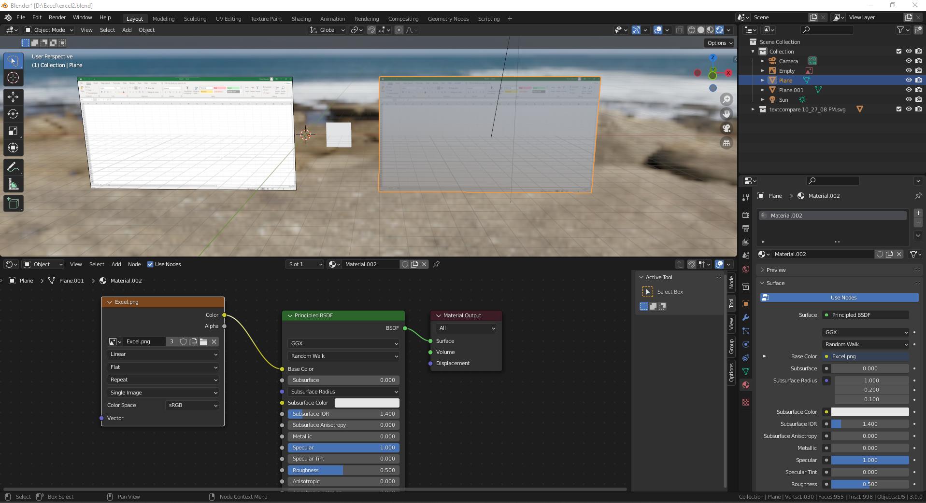
Task: Switch to the Shading workspace tab
Action: tap(301, 19)
